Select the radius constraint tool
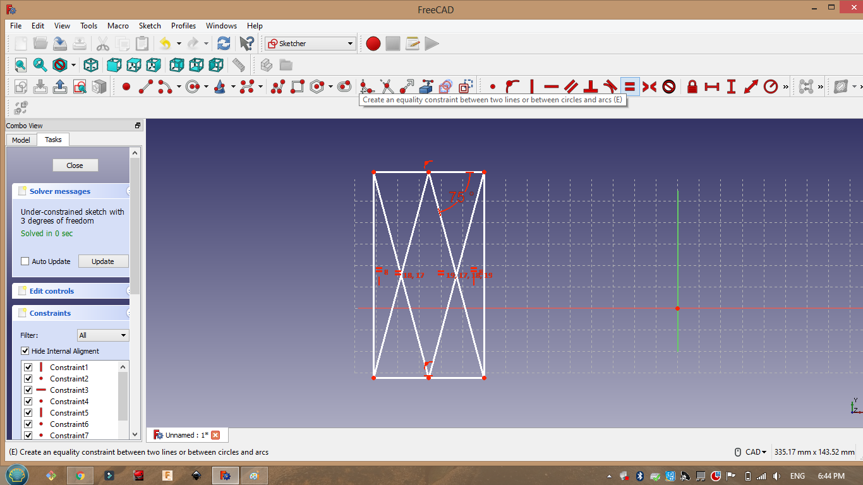The image size is (863, 485). (771, 87)
